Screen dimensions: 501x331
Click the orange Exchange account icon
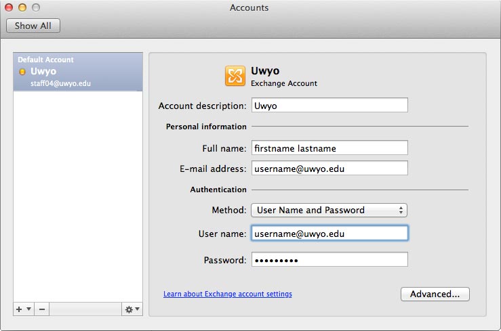click(235, 76)
